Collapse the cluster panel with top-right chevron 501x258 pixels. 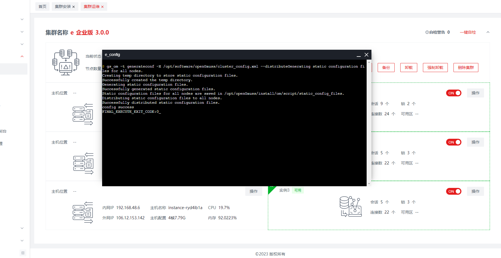[x=488, y=32]
